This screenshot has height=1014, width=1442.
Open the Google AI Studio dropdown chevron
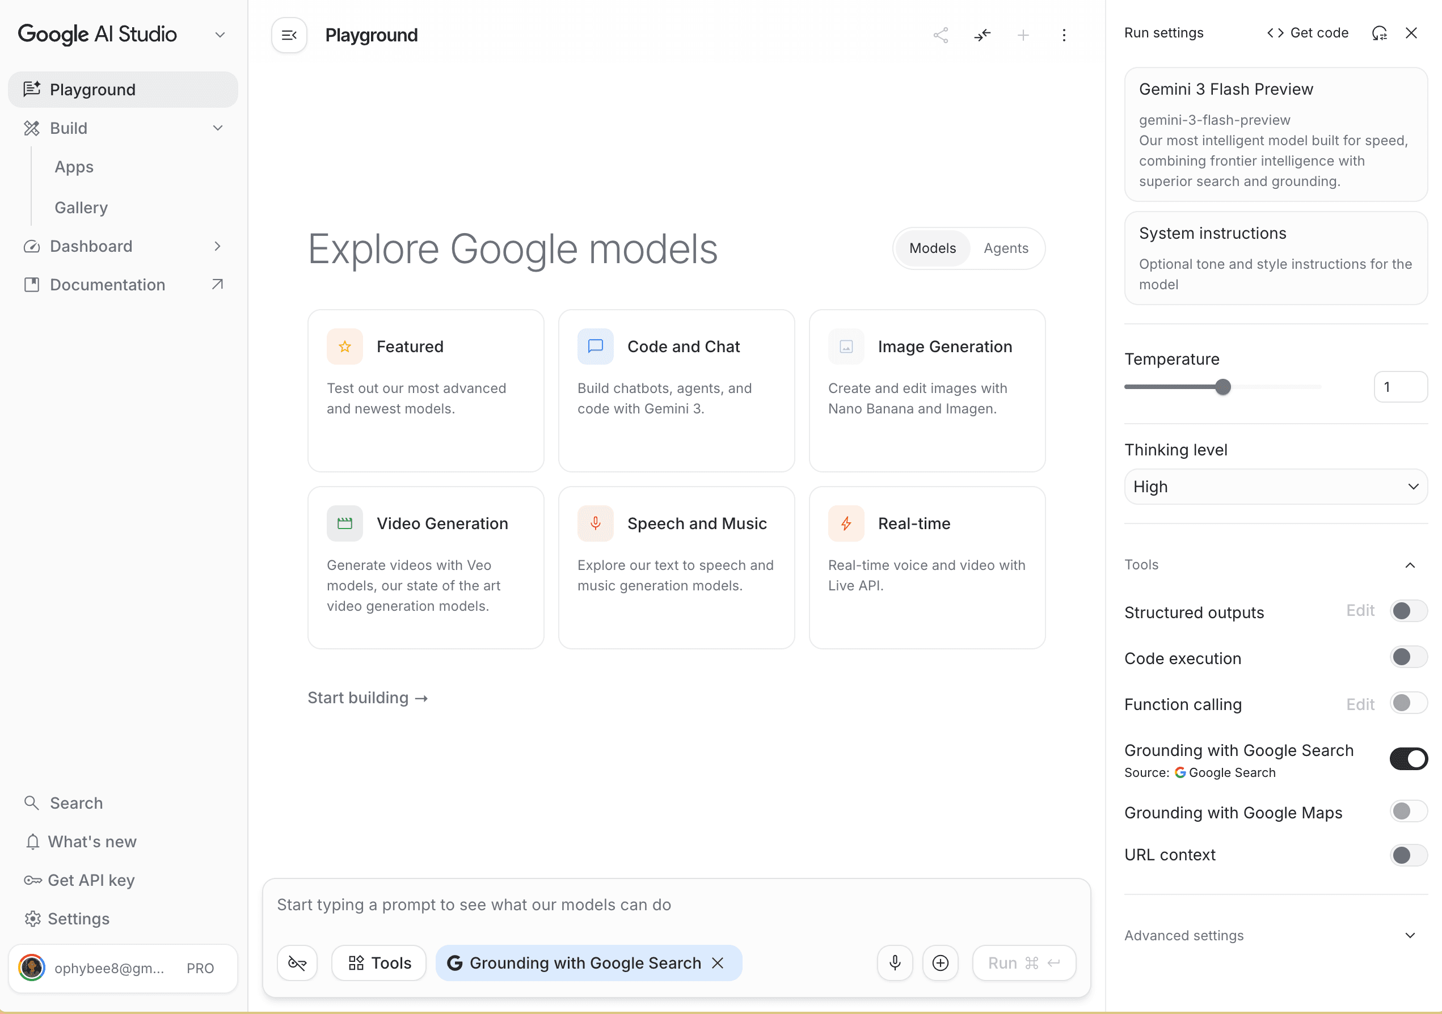pos(220,35)
